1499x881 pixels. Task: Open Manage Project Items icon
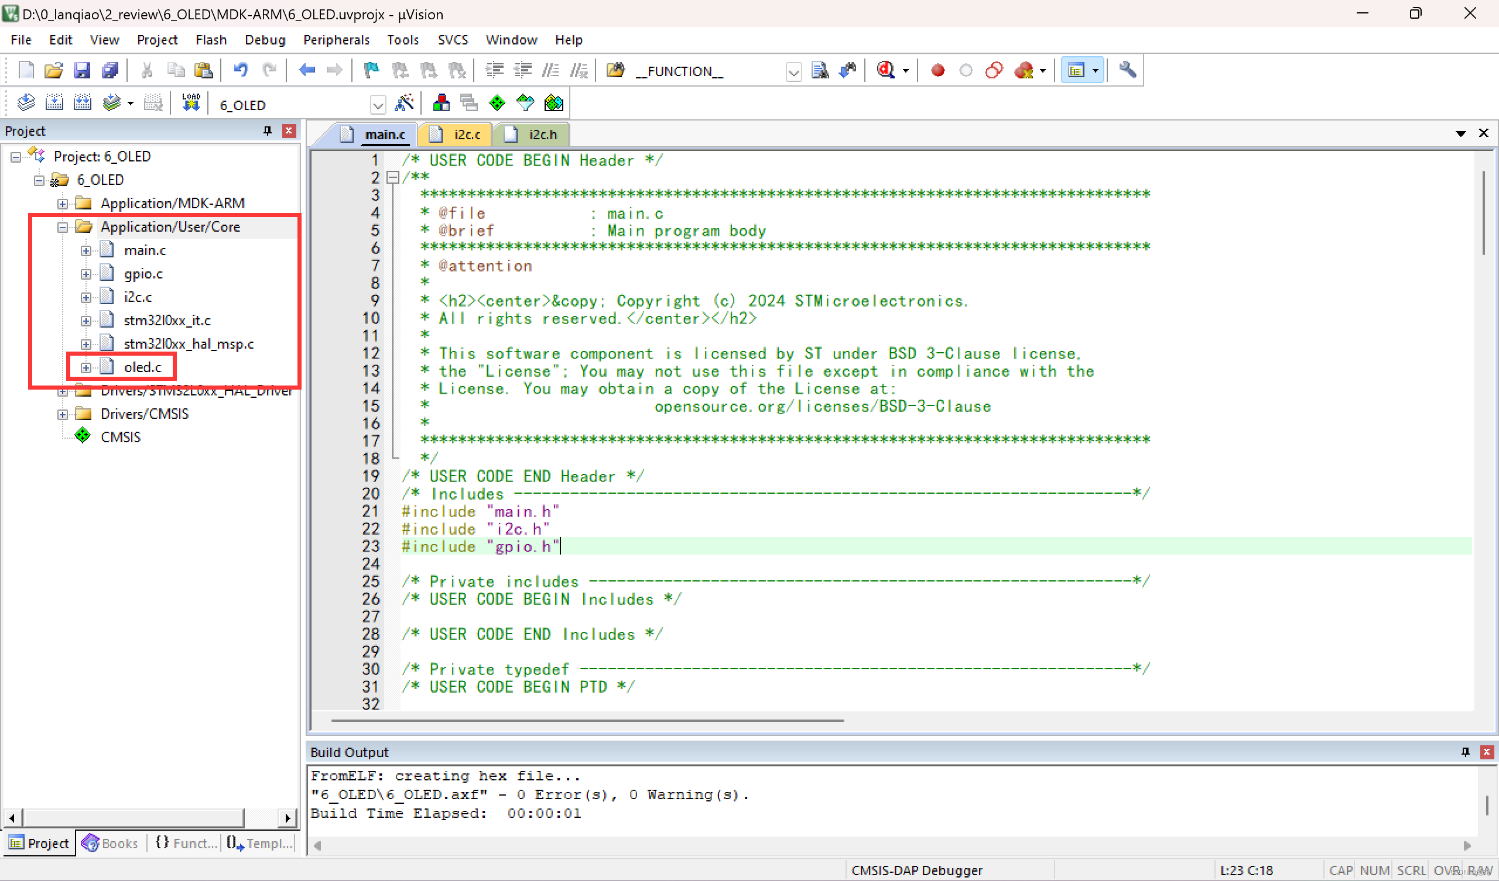[x=441, y=104]
